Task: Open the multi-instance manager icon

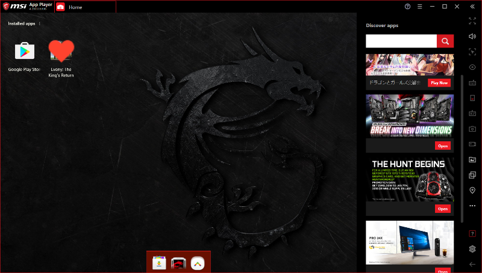Action: [472, 175]
